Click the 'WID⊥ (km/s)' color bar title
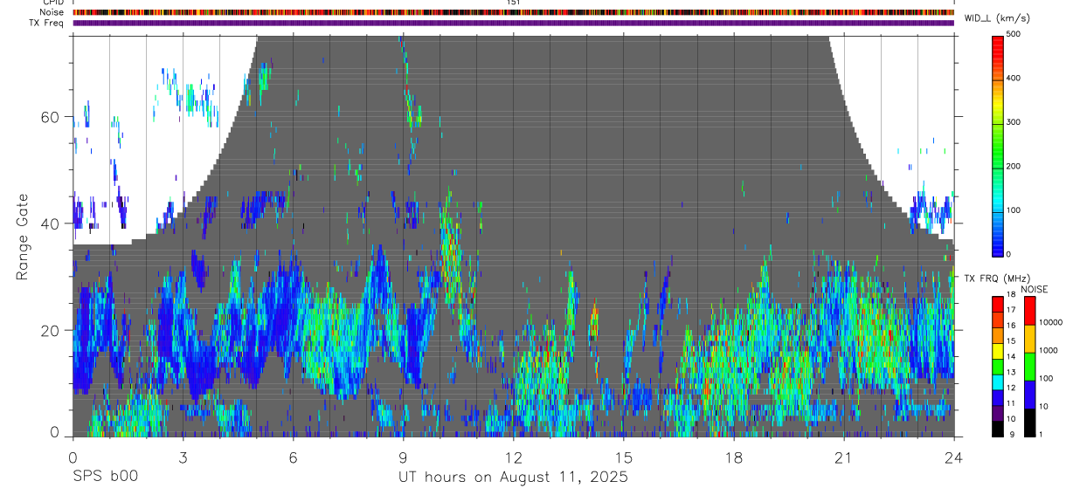1073x495 pixels. [995, 17]
